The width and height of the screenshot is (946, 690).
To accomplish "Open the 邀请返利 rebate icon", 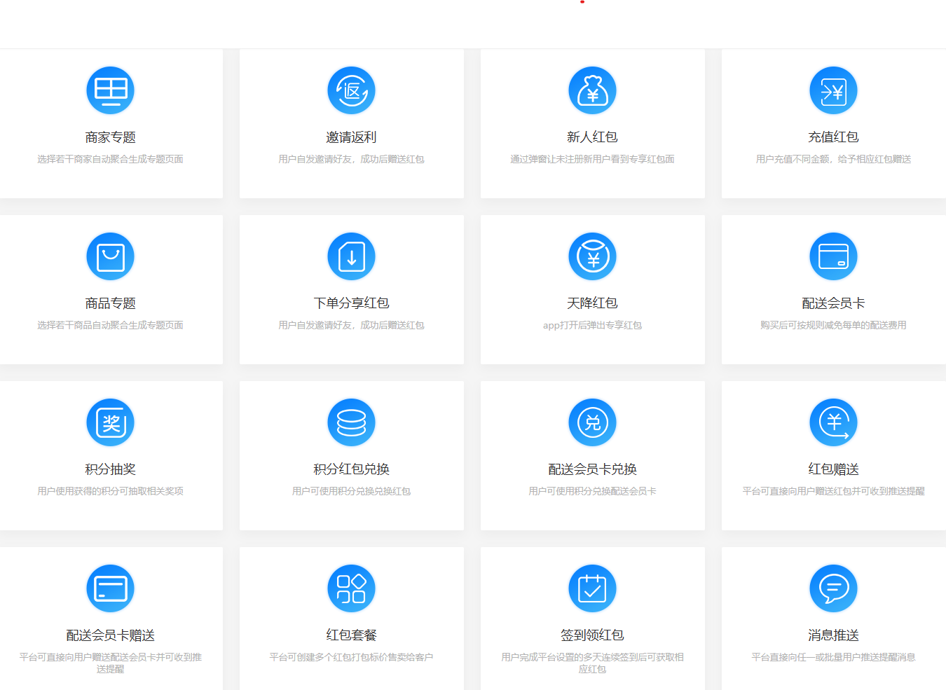I will [351, 90].
